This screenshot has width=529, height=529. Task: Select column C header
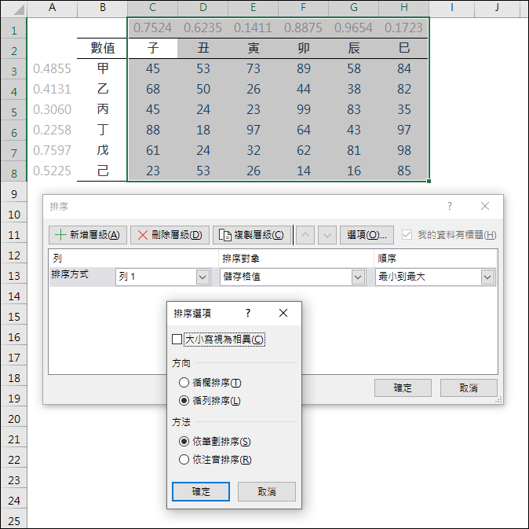(152, 7)
